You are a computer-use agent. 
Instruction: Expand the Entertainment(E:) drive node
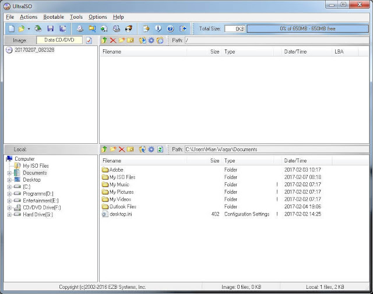coord(9,201)
